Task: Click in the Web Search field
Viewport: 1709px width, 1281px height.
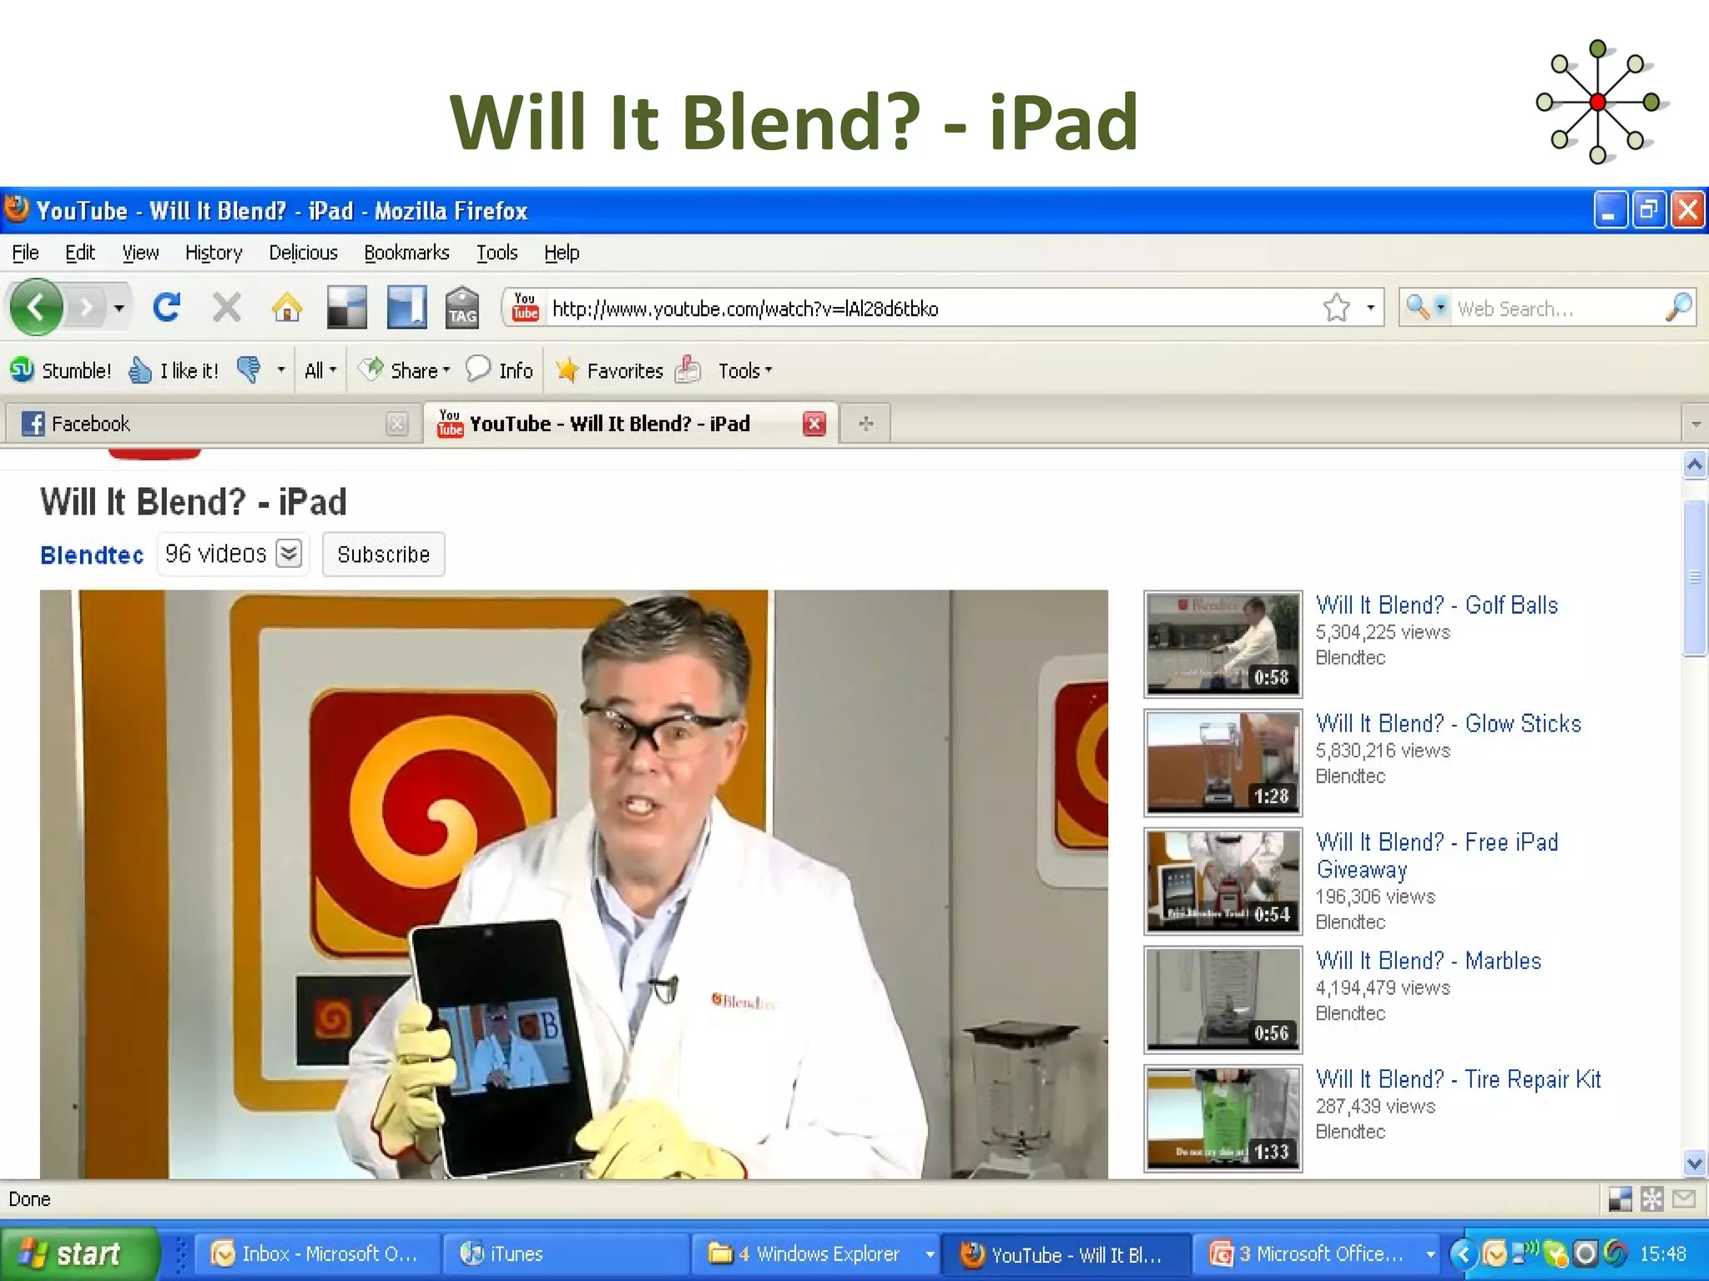Action: coord(1557,309)
